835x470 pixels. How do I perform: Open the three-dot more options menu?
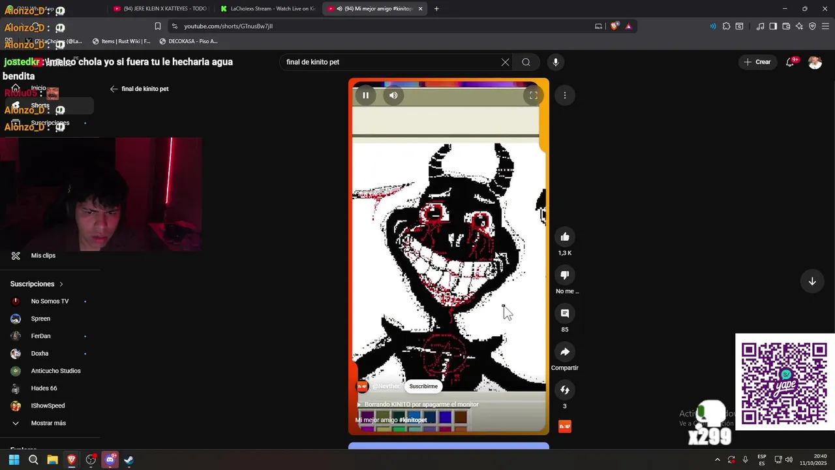tap(565, 95)
